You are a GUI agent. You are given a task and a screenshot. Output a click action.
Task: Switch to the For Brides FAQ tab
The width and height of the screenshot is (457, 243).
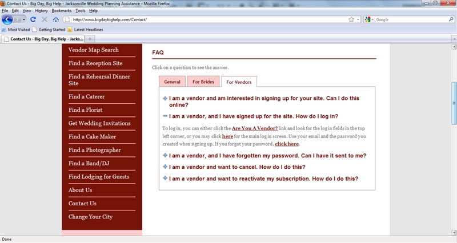(x=203, y=82)
